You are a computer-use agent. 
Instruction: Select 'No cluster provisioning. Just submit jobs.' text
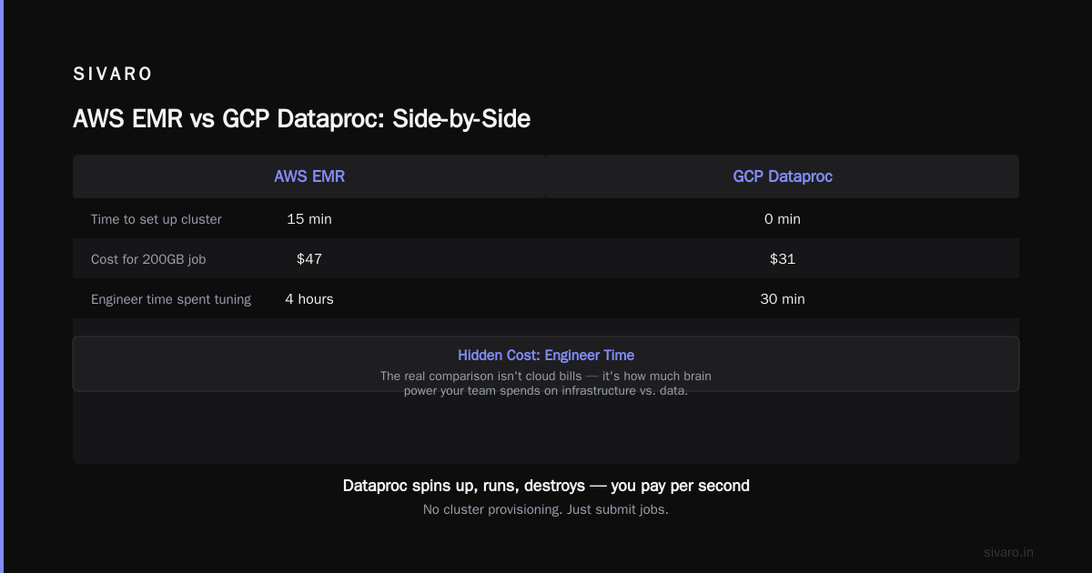pyautogui.click(x=546, y=509)
